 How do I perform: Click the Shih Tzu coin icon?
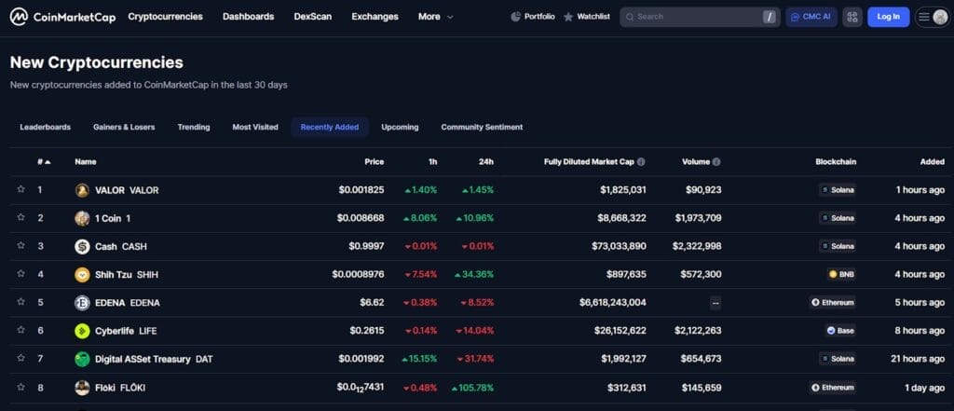pos(82,275)
